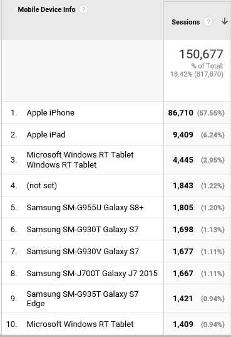
Task: Open the Apple iPhone device row
Action: (51, 112)
